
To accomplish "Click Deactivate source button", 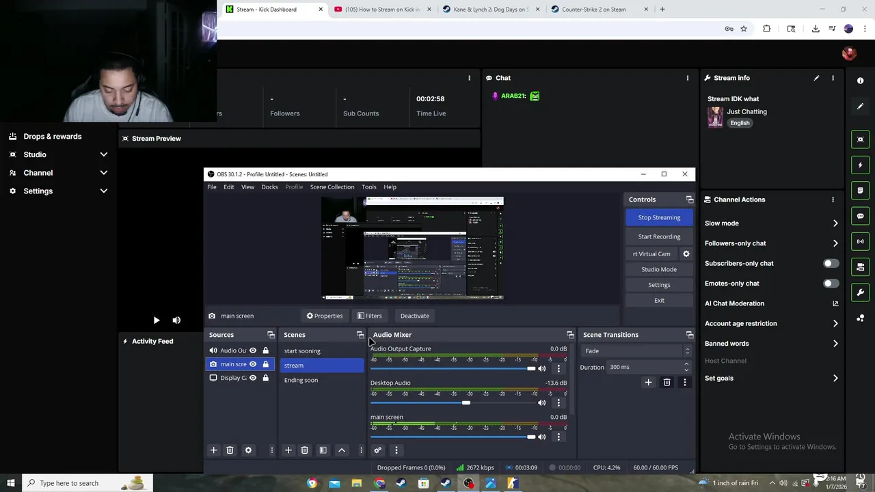I will pyautogui.click(x=415, y=316).
